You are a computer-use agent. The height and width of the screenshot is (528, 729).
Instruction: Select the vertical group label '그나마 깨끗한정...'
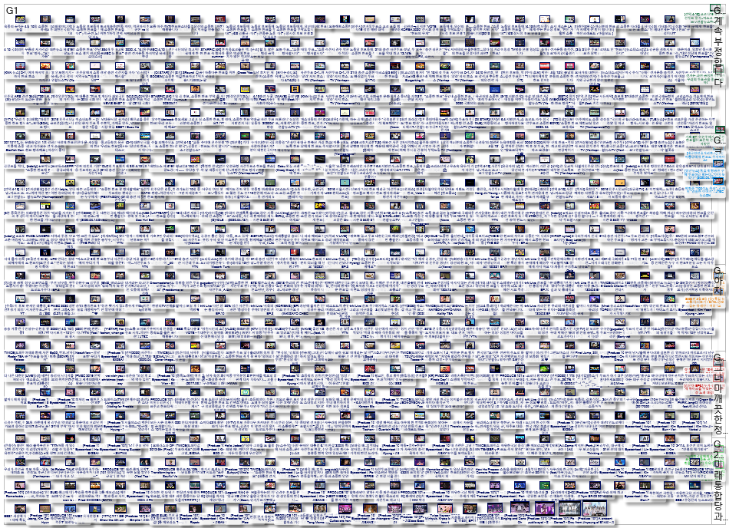point(718,400)
